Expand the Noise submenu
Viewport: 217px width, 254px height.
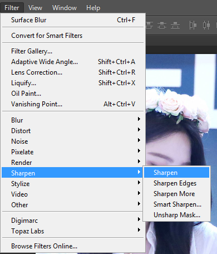pyautogui.click(x=73, y=141)
